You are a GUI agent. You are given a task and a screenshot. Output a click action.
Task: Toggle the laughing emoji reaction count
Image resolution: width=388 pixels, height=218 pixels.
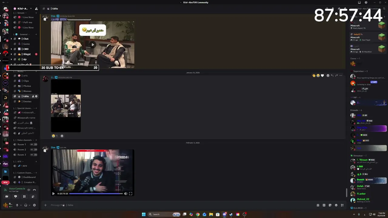tap(55, 136)
